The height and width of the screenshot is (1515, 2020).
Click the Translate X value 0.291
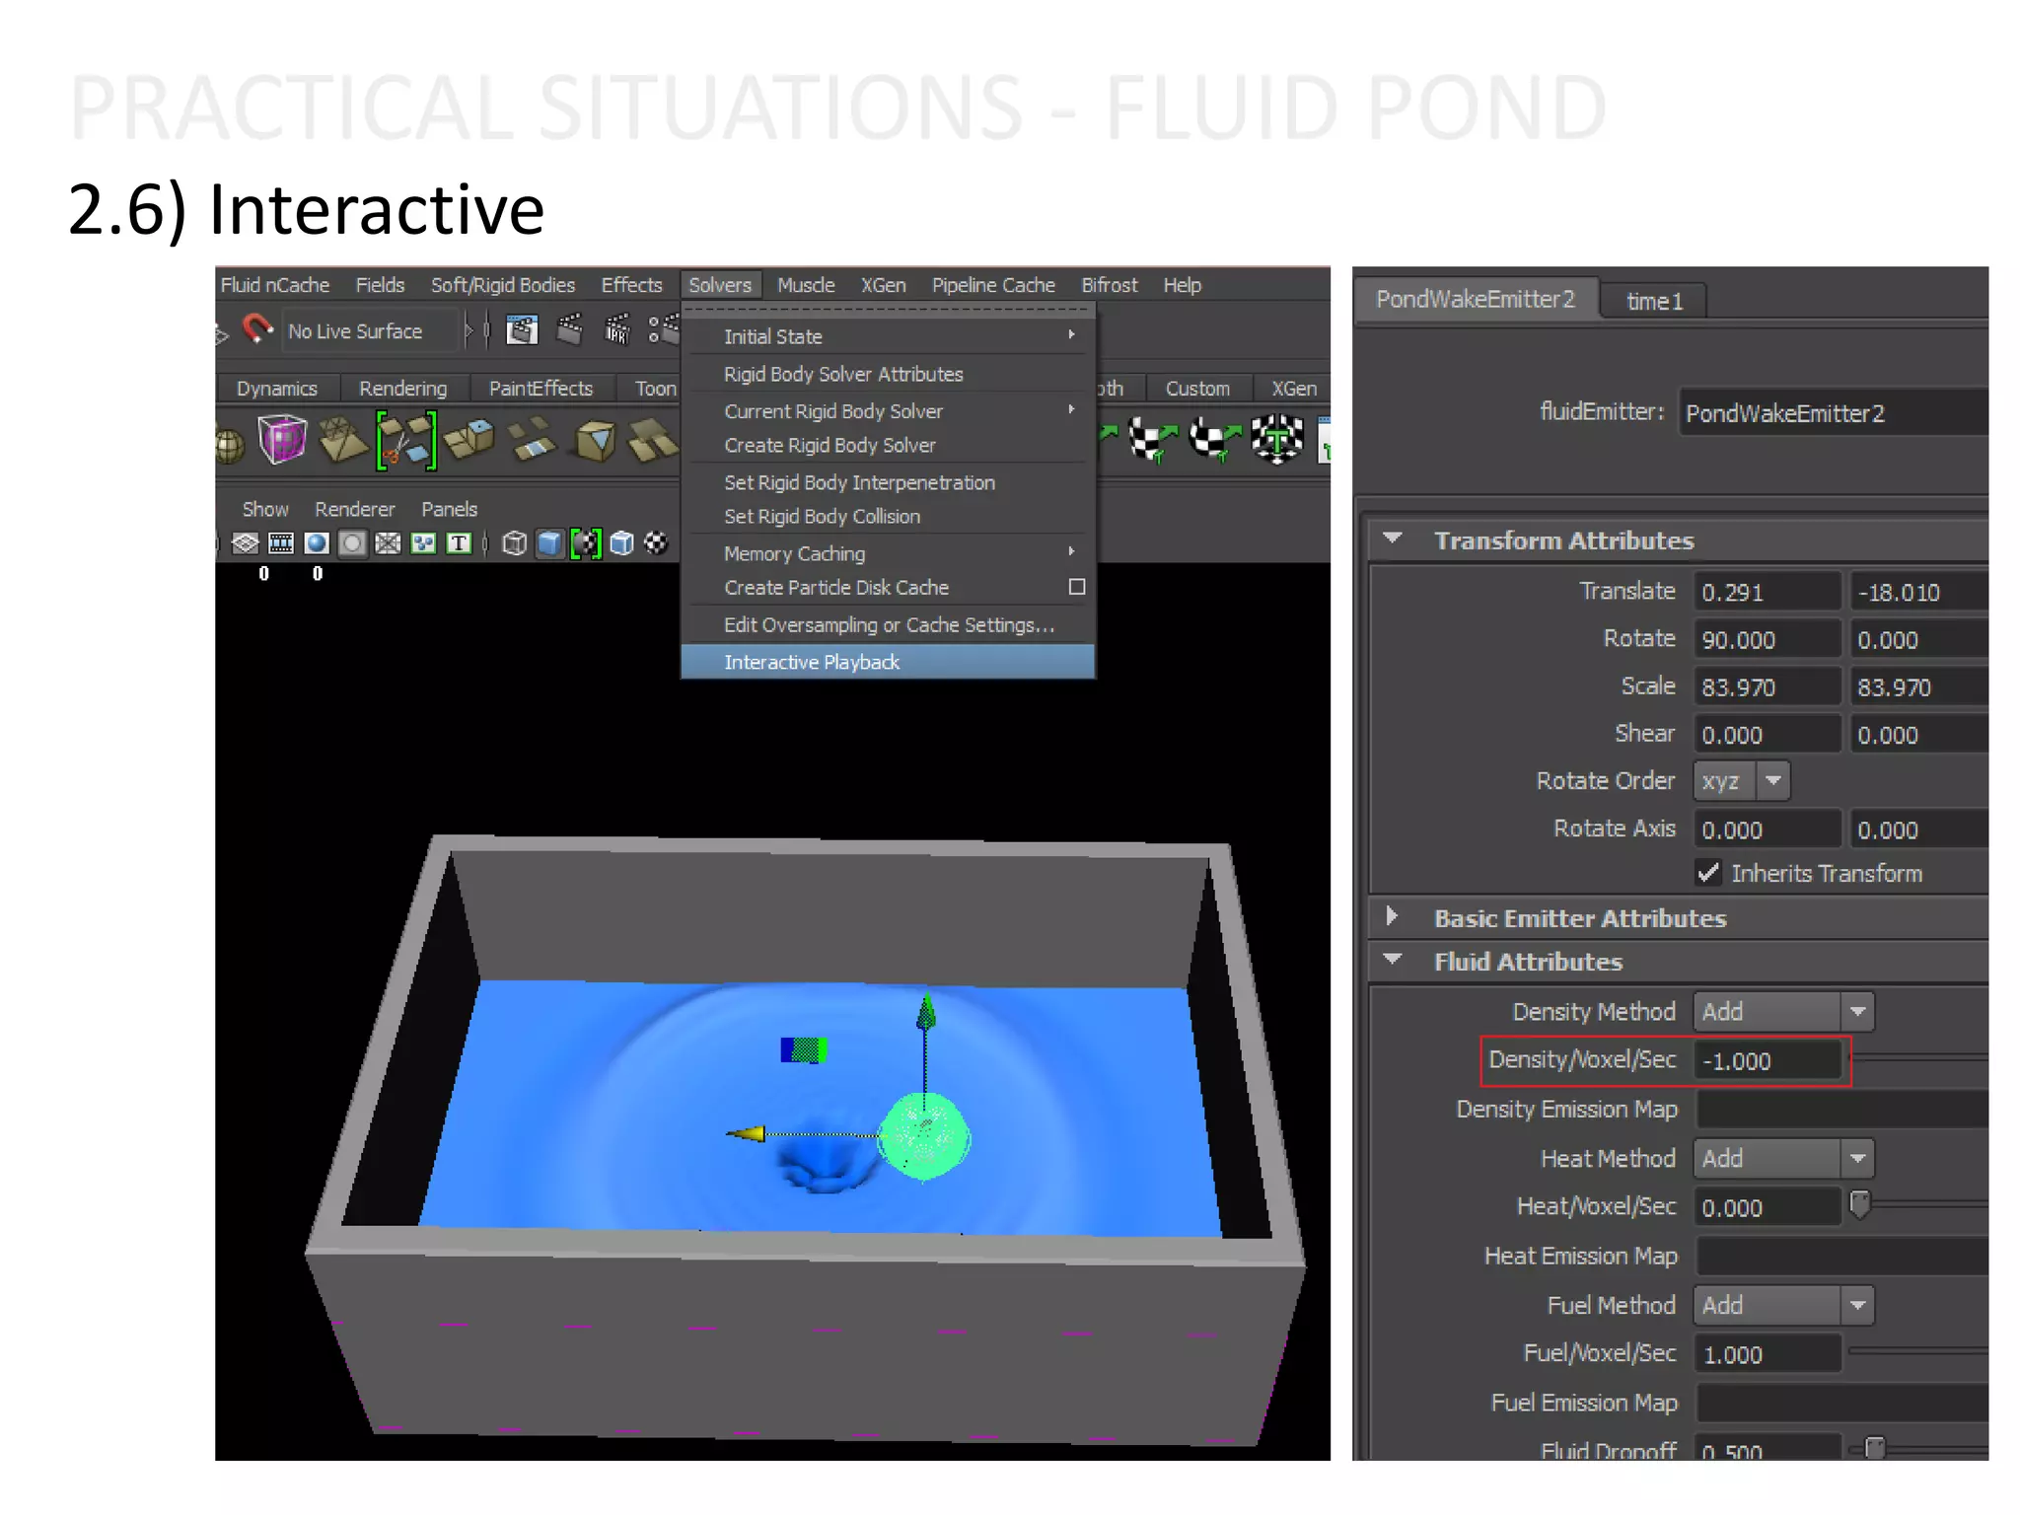1767,592
